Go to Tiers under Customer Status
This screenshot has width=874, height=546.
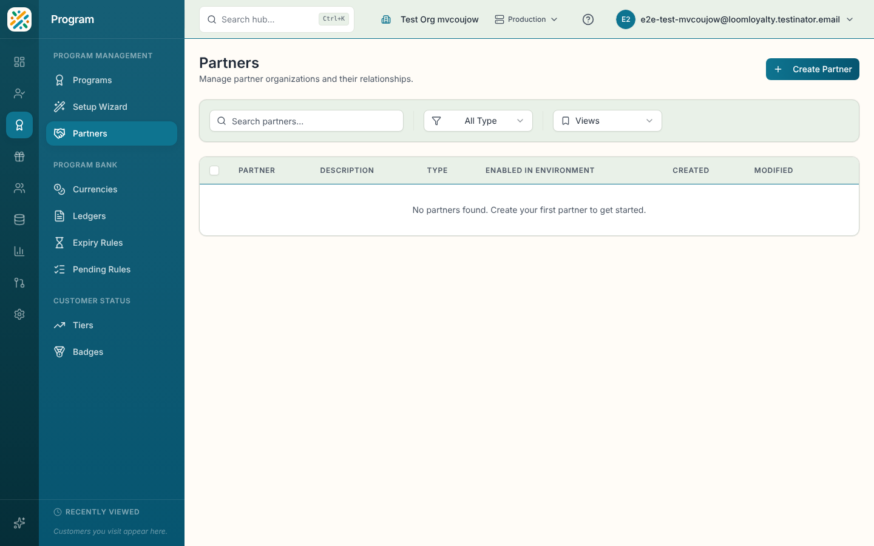[112, 325]
